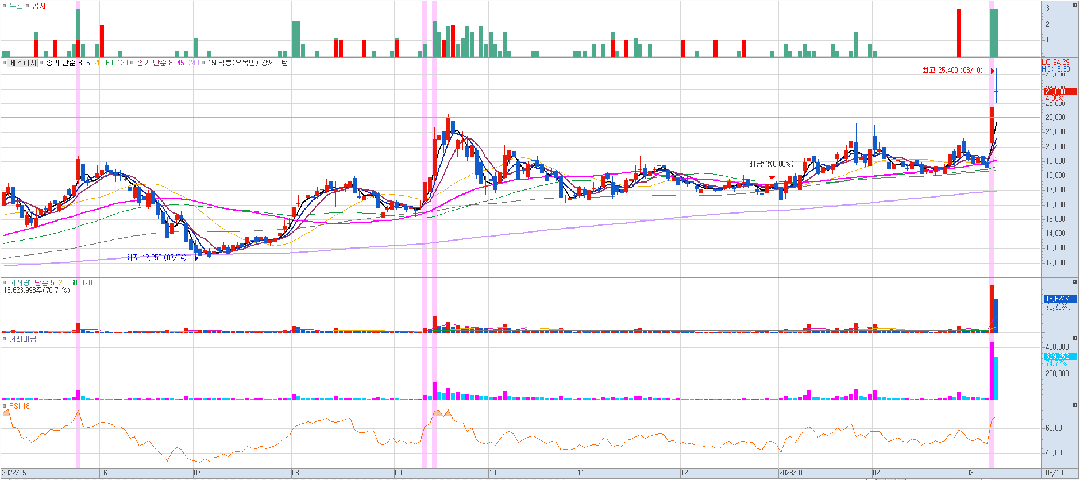
Task: Select the green 60-period price average label
Action: click(109, 63)
